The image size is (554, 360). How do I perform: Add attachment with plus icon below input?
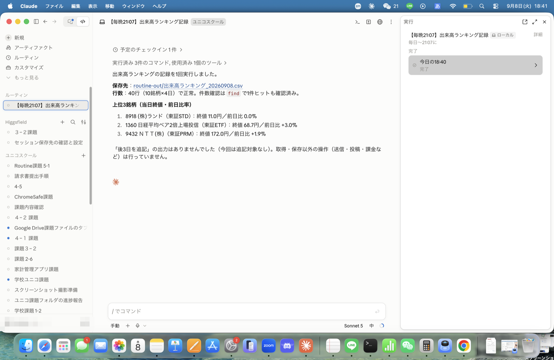pyautogui.click(x=128, y=326)
